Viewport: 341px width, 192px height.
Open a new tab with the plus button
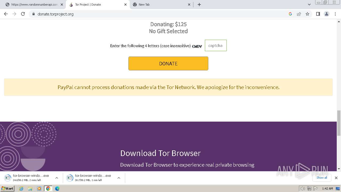199,5
